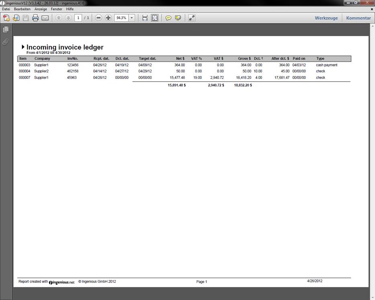Open the Datei menu
Image resolution: width=375 pixels, height=300 pixels.
(6, 9)
